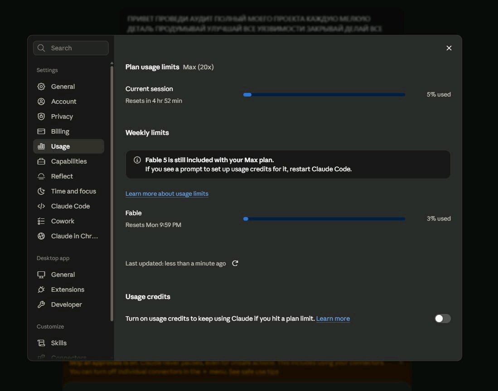Click the magnifier icon in Search box
The width and height of the screenshot is (498, 391).
[x=41, y=48]
